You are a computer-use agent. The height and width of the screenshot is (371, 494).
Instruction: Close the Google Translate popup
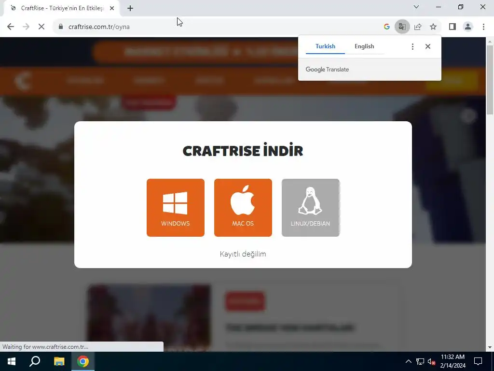(x=427, y=47)
